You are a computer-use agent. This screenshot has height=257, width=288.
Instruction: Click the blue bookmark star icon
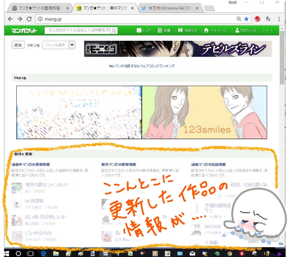coord(246,19)
